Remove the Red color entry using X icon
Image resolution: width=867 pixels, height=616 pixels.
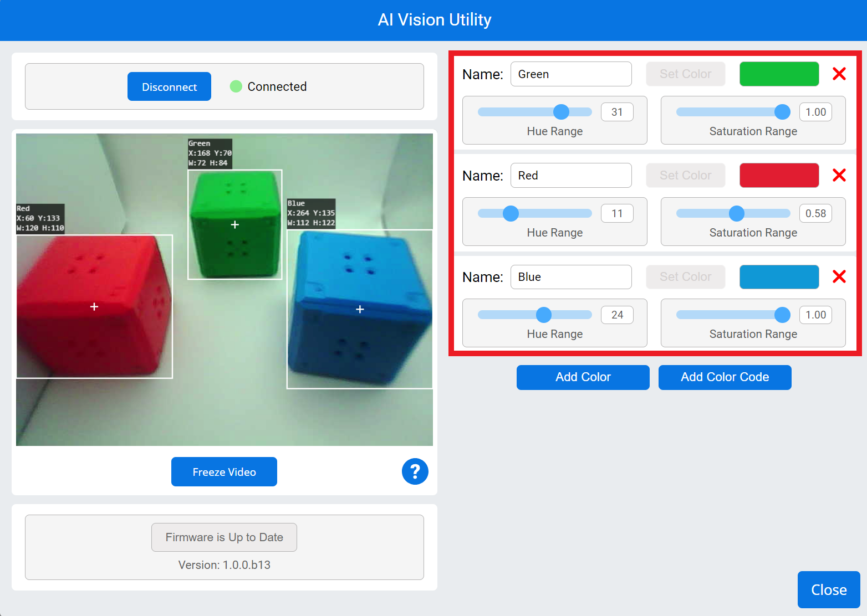pos(839,176)
